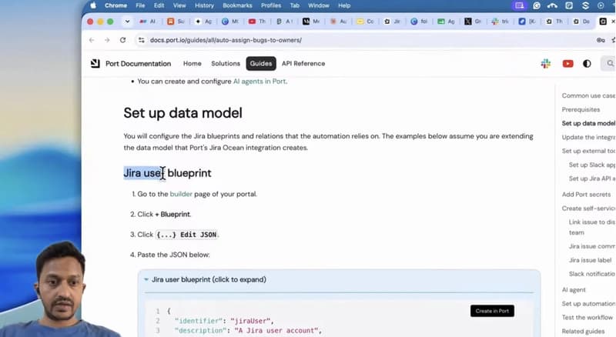Jump to 'Jira issue label' in sidebar
The height and width of the screenshot is (337, 616).
point(590,260)
